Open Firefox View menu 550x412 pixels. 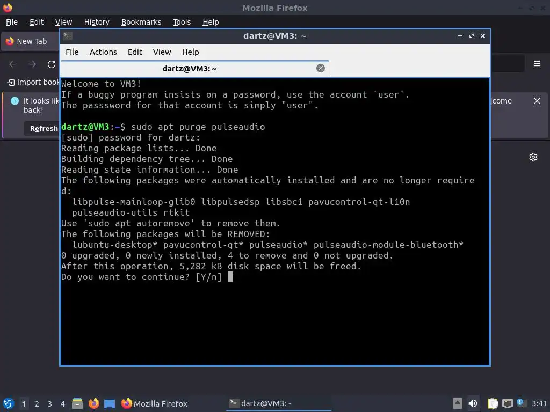[x=63, y=22]
